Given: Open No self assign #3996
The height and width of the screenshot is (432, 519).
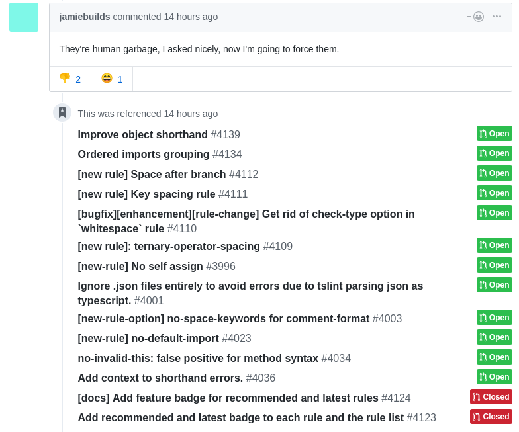Looking at the screenshot, I should 156,266.
